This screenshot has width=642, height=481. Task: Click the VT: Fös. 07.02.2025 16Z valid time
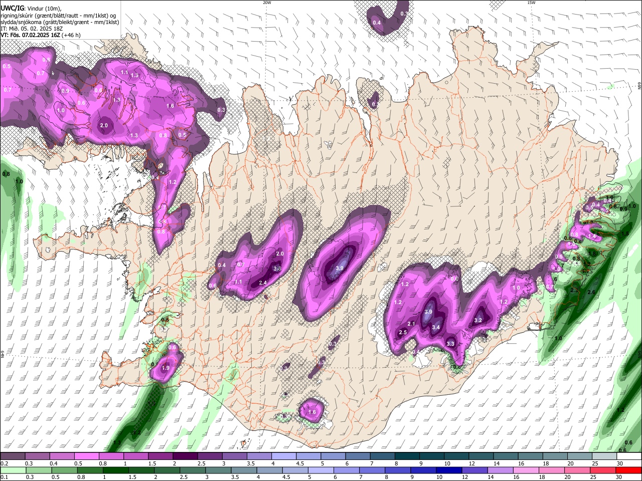[x=30, y=35]
